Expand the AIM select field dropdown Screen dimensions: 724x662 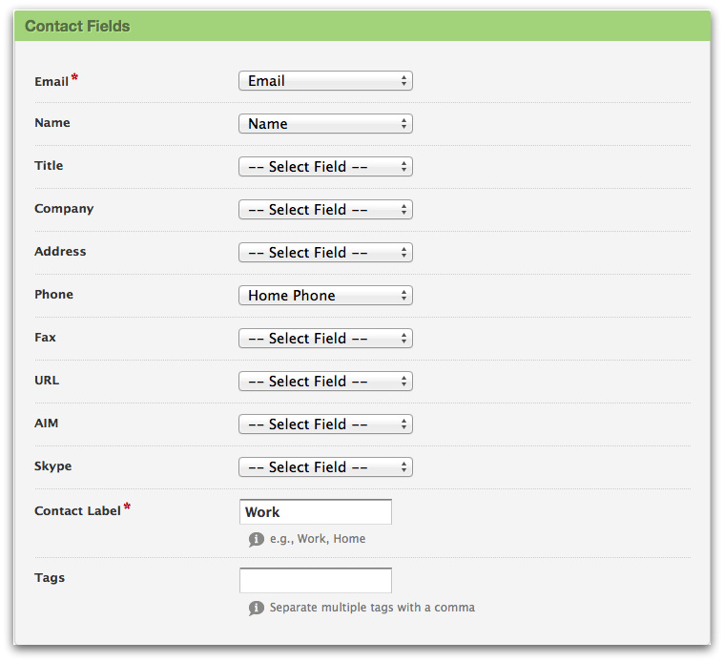[325, 424]
